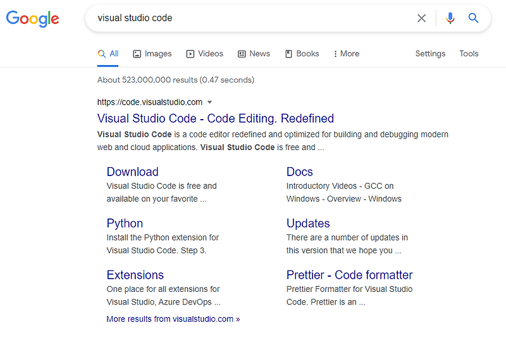Click the Books tab book icon
The width and height of the screenshot is (506, 347).
click(288, 54)
